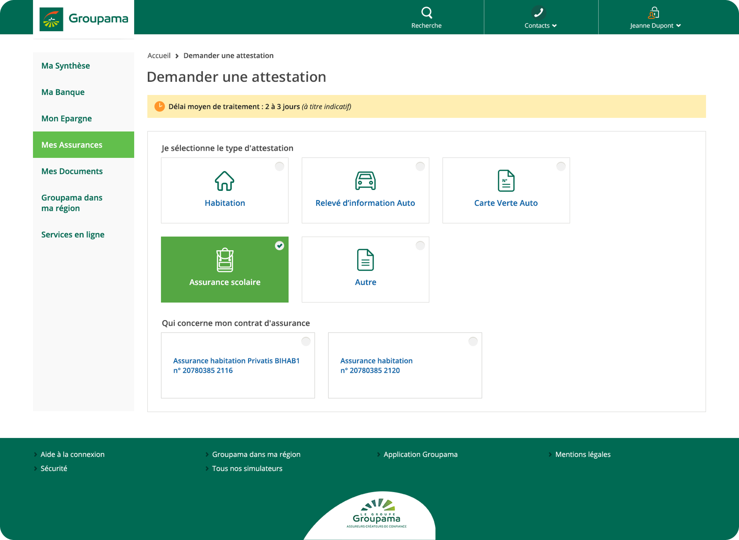Click the Autre document icon

tap(365, 260)
